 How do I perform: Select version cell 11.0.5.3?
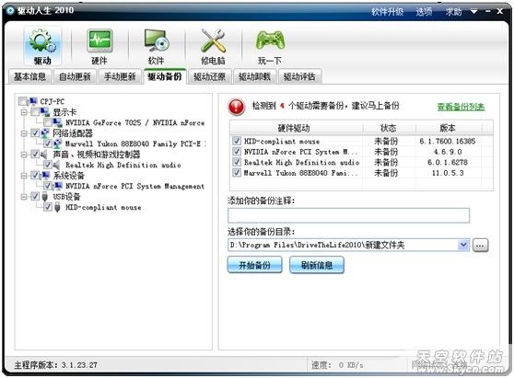click(x=448, y=173)
